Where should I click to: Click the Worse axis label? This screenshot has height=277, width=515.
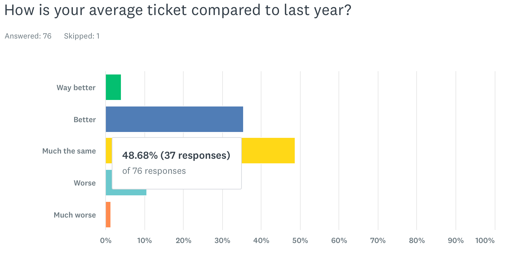(x=85, y=183)
